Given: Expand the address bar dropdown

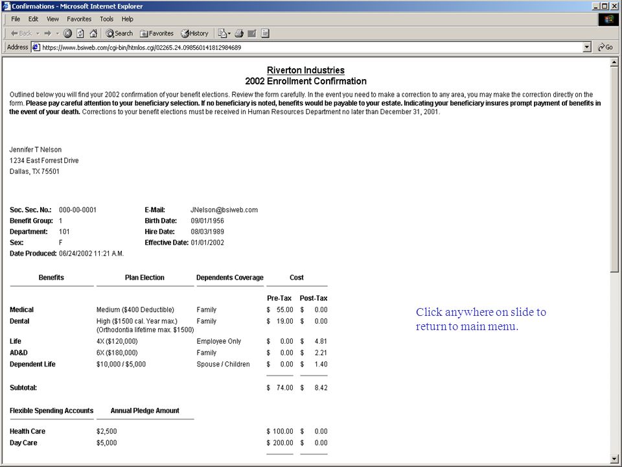Looking at the screenshot, I should click(587, 47).
